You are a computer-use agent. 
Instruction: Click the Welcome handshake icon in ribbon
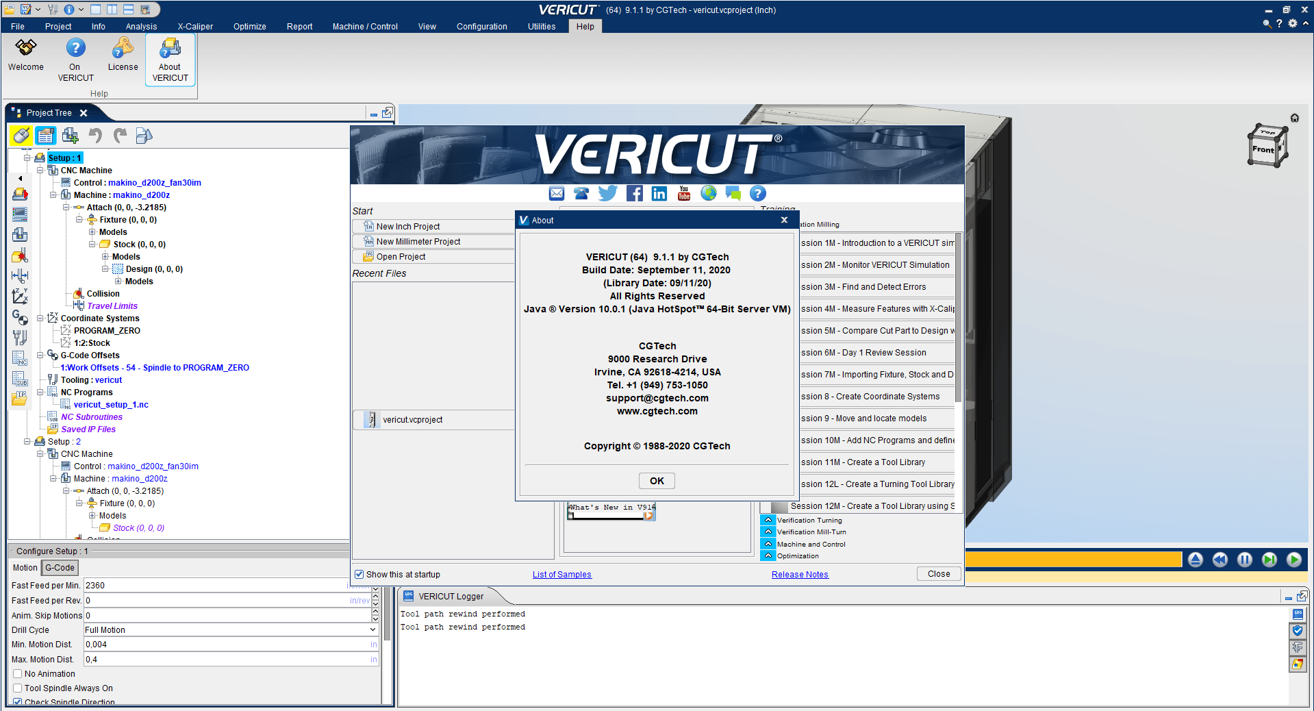26,48
